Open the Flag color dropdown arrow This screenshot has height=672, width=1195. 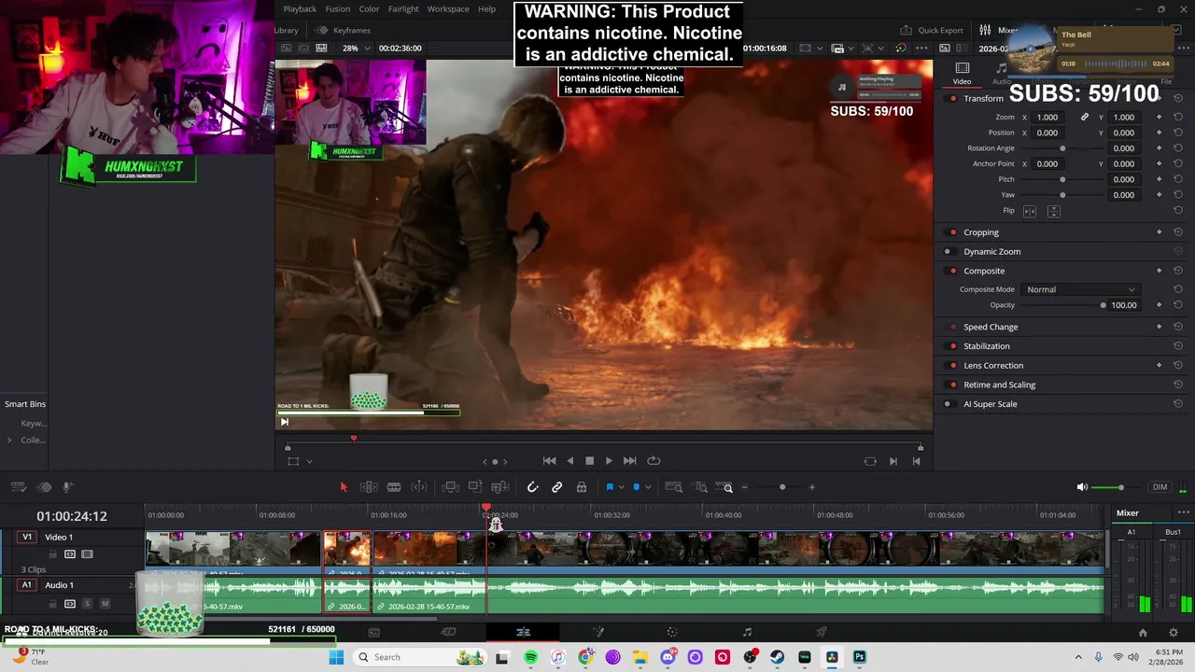pyautogui.click(x=622, y=487)
